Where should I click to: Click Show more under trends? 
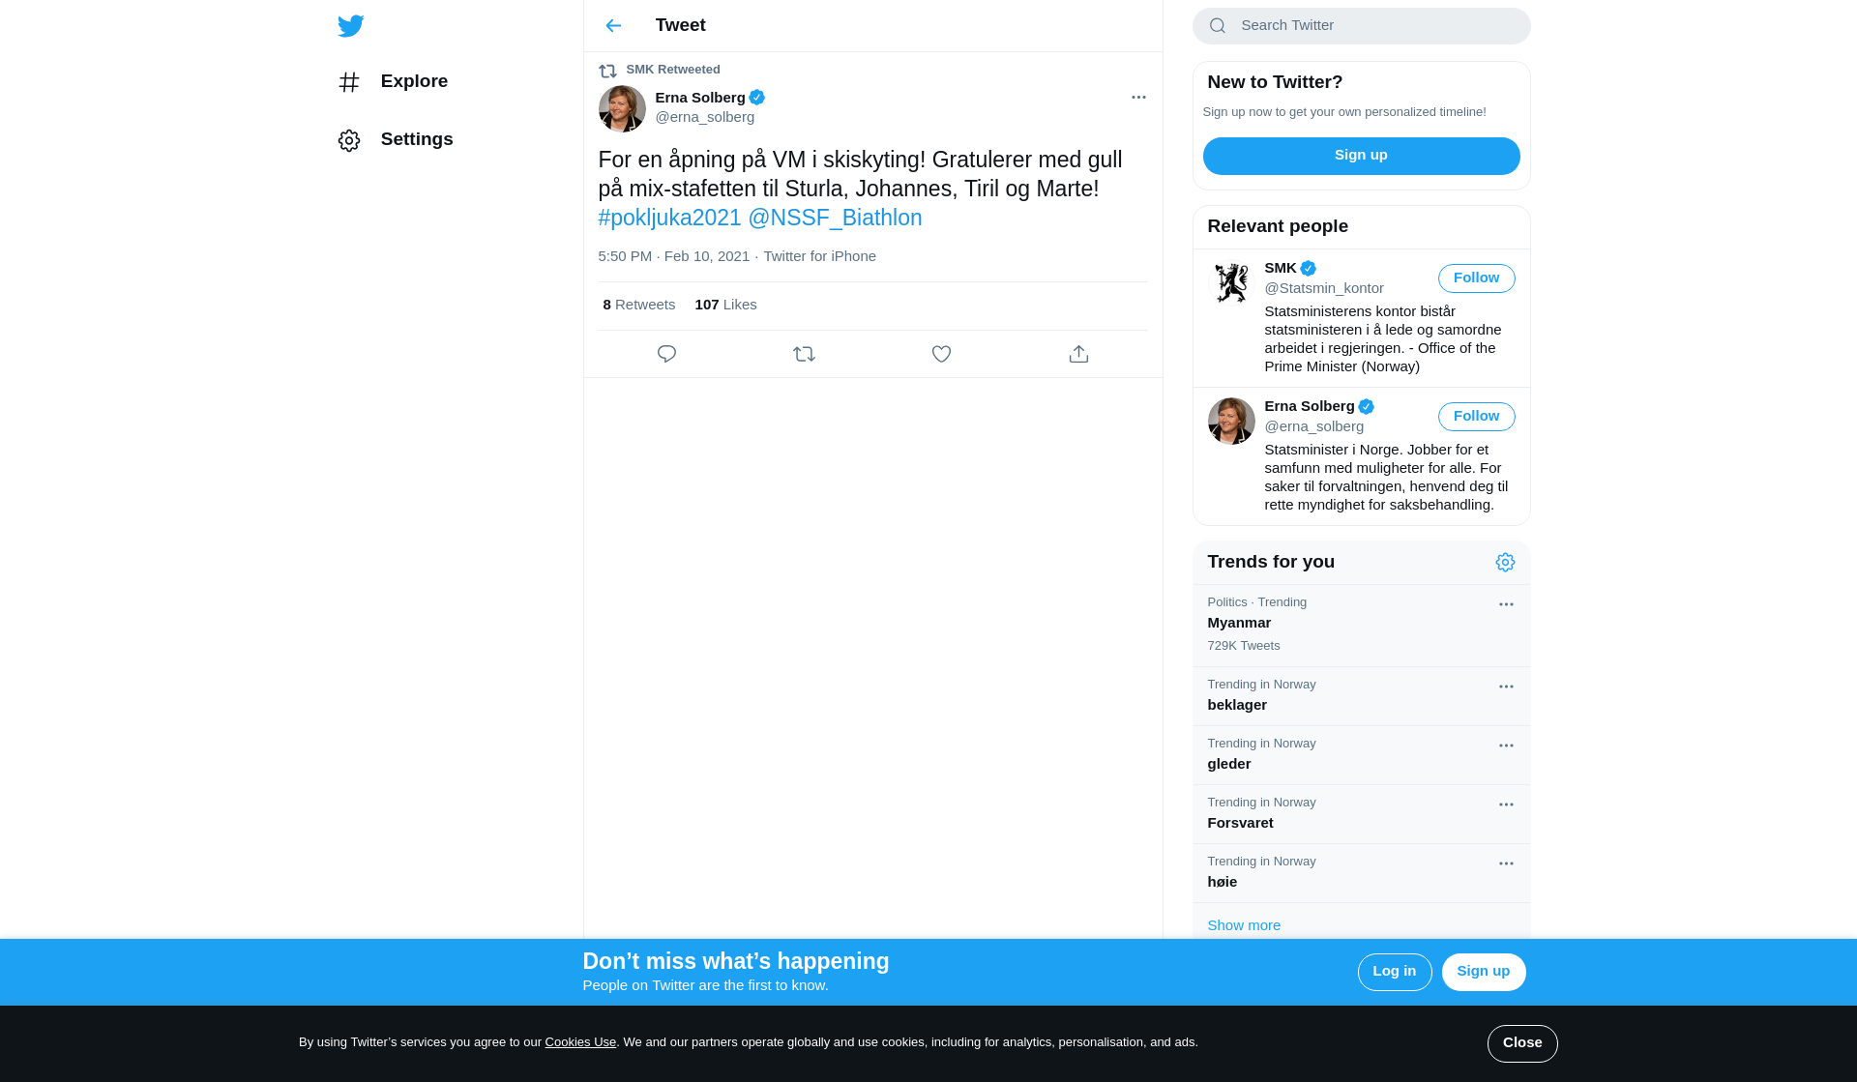coord(1244,925)
